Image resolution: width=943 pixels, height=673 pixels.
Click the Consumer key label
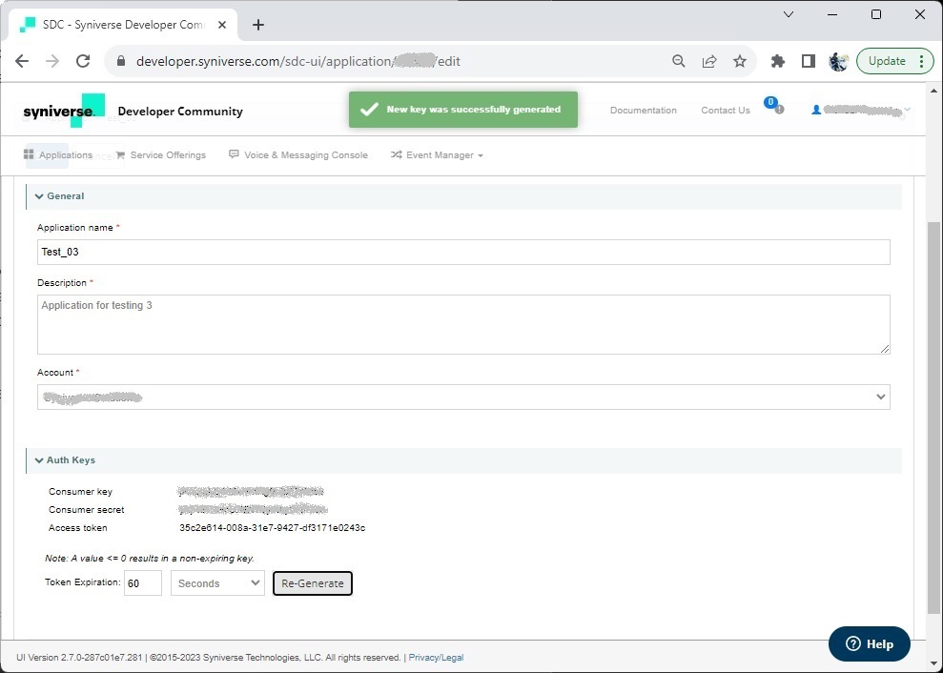81,492
